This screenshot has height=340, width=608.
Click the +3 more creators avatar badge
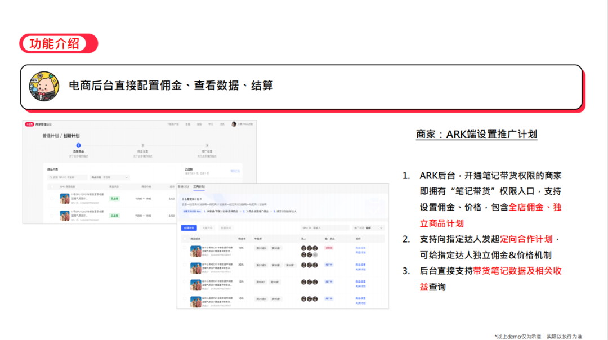[x=315, y=255]
